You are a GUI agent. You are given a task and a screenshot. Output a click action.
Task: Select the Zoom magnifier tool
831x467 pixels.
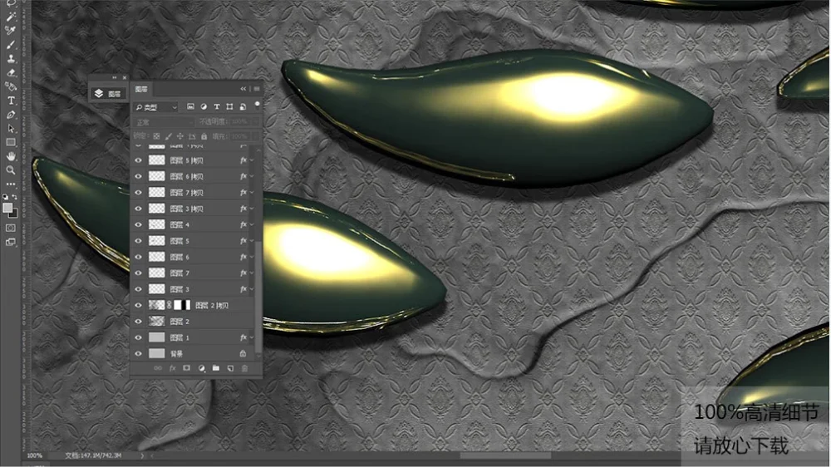click(11, 170)
